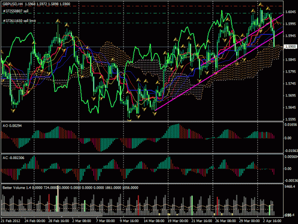Image resolution: width=298 pixels, height=224 pixels.
Task: Click the 1.5695 price axis label
Action: (290, 96)
